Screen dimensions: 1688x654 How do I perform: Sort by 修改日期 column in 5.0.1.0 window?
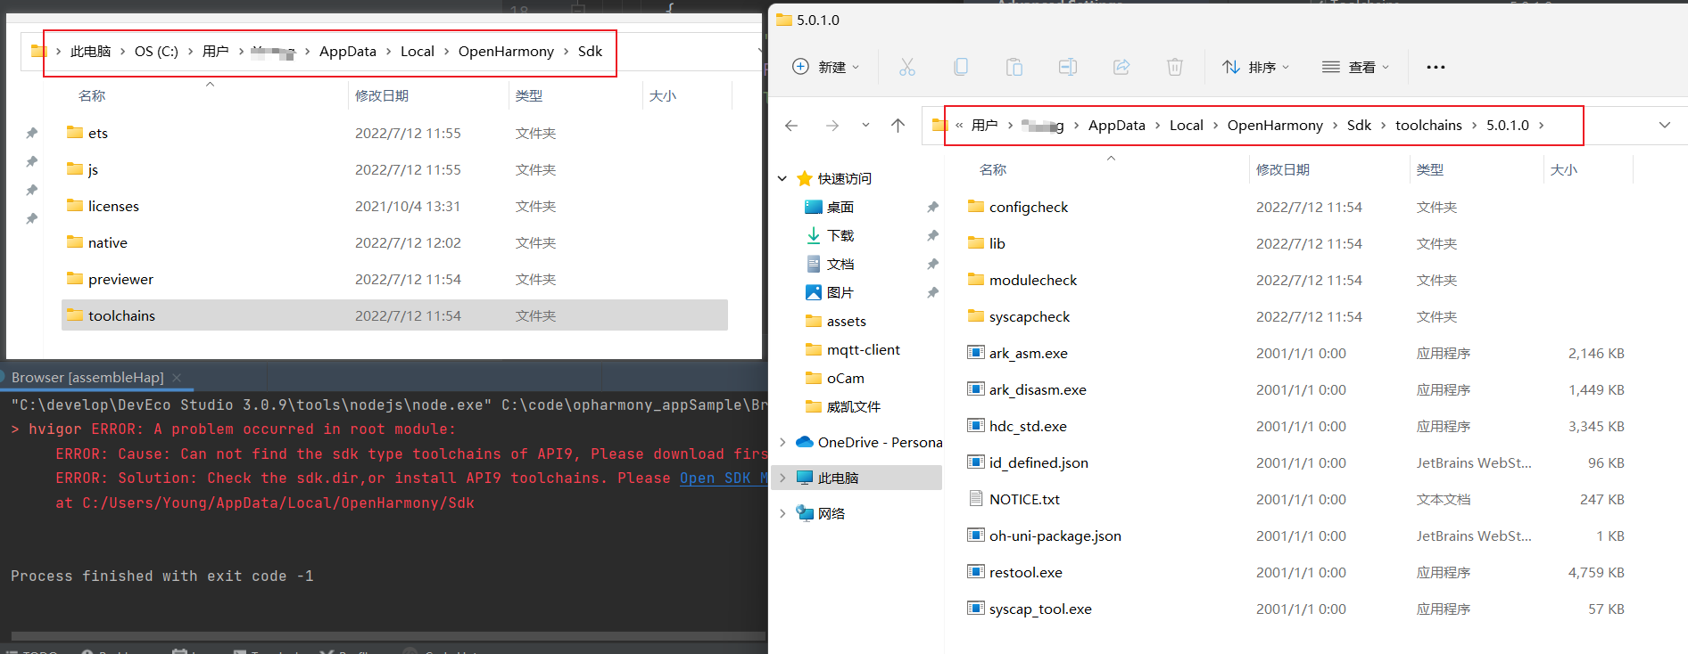pos(1283,169)
